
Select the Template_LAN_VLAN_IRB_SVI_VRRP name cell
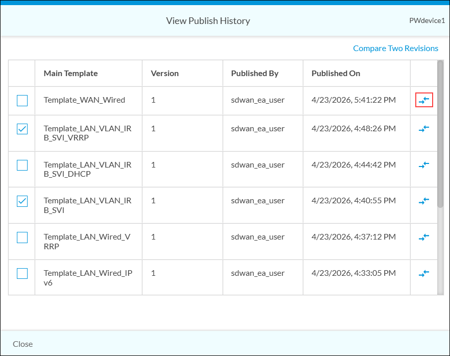(87, 133)
